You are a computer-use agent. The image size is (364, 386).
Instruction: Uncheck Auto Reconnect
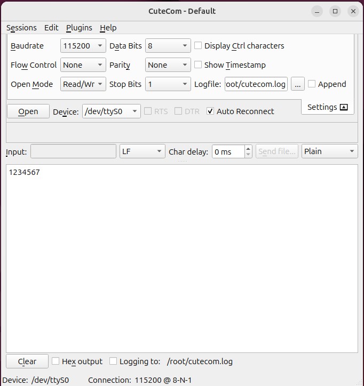point(210,111)
